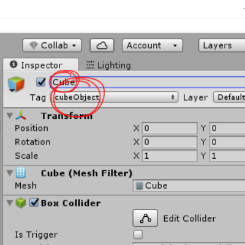245x245 pixels.
Task: Click the Box Collider title
Action: tap(70, 203)
